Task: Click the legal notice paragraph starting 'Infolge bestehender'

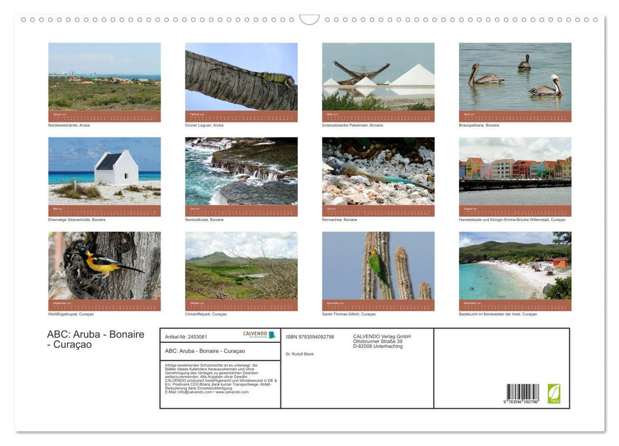Action: [x=221, y=378]
